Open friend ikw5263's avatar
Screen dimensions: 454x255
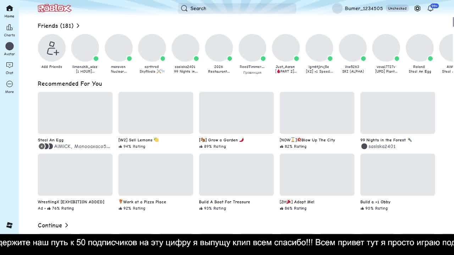click(353, 48)
